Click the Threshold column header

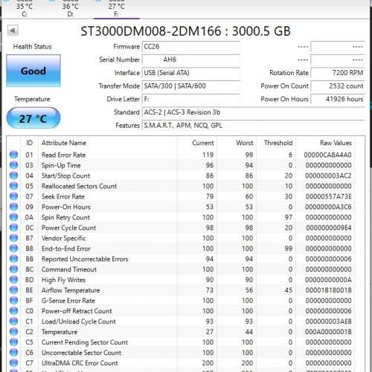click(278, 143)
